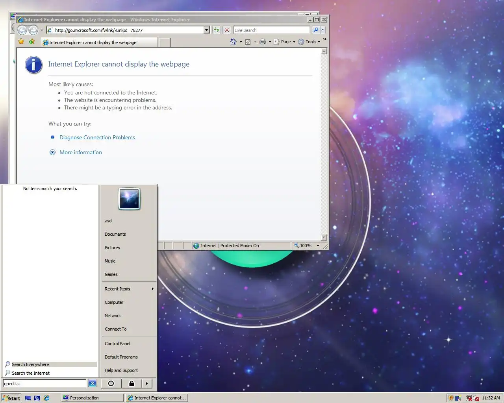Open Feeds dropdown arrow
Screen dimensions: 504x403
[255, 42]
